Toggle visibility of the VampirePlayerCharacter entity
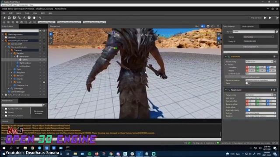Image resolution: width=280 pixels, height=157 pixels. (40, 41)
